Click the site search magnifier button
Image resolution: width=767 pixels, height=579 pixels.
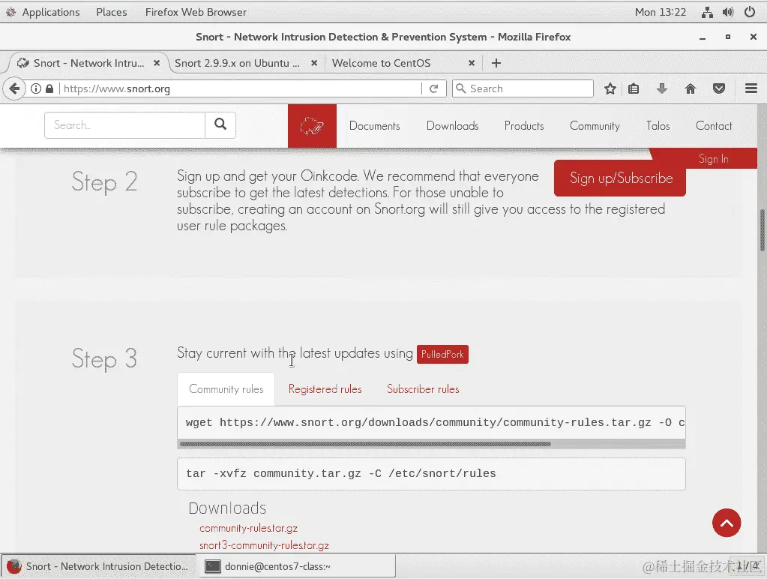coord(220,124)
